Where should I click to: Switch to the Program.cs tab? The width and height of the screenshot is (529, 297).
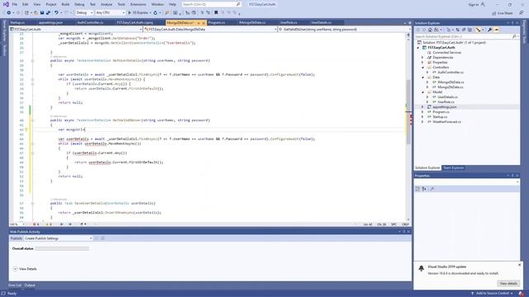217,22
